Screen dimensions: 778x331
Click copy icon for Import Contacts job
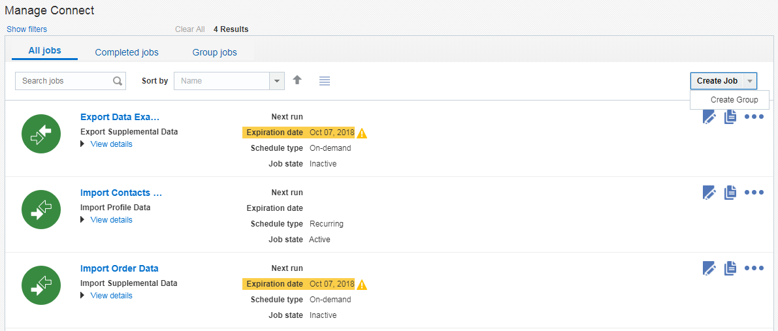(730, 193)
